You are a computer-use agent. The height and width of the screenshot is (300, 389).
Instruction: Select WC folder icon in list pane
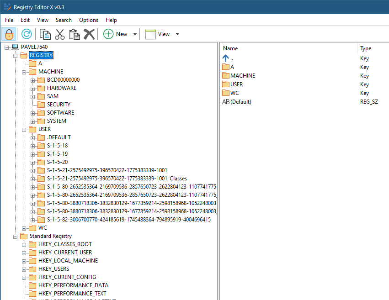226,93
